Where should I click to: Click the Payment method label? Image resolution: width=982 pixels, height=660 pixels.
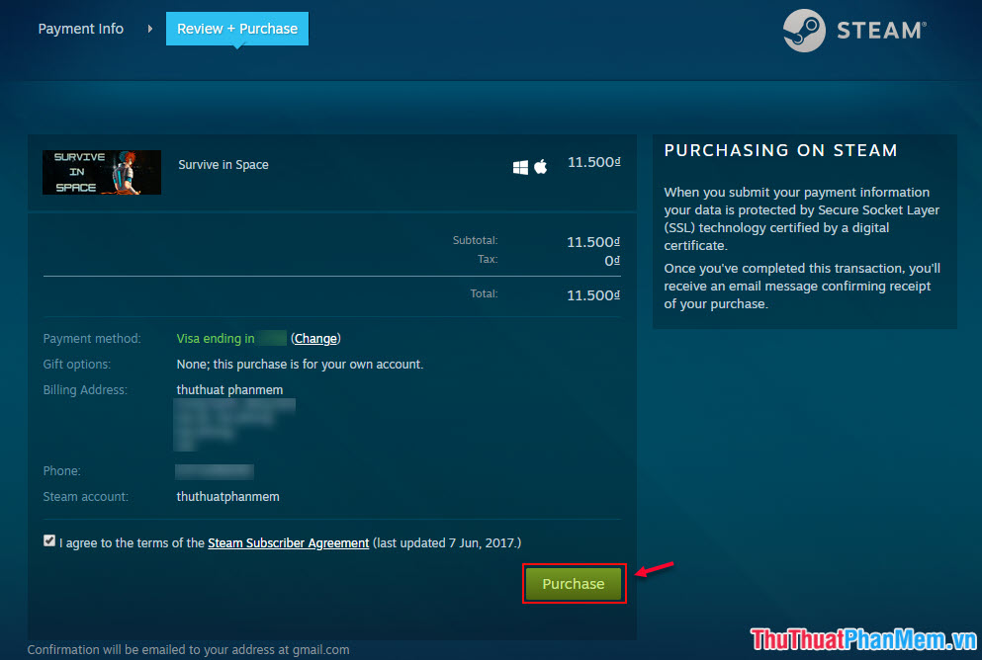92,339
